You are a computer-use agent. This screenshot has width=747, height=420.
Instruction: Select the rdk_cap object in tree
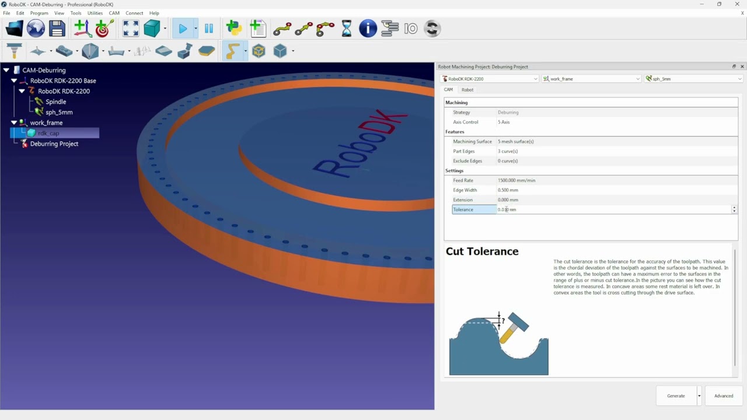tap(48, 133)
